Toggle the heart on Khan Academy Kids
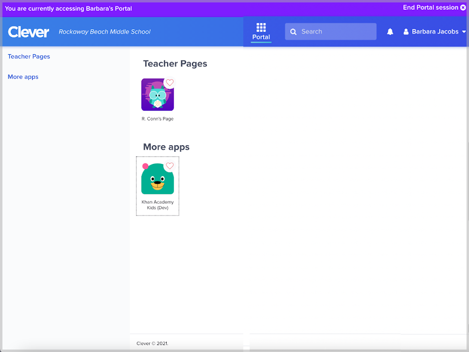469x352 pixels. point(170,166)
